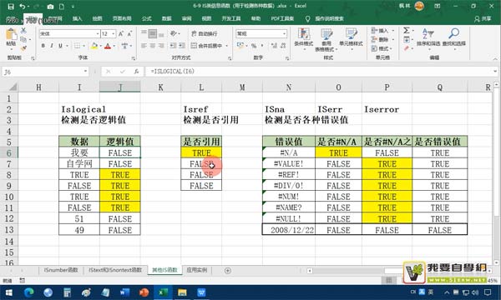Switch to the ISnumber函数 sheet tab
The width and height of the screenshot is (501, 300).
tap(61, 270)
